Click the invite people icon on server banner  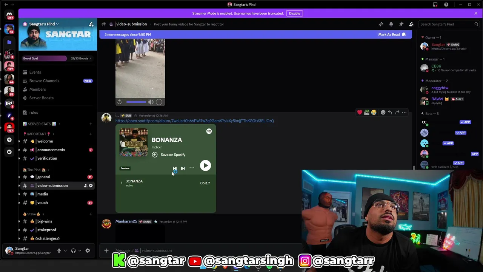[x=91, y=24]
